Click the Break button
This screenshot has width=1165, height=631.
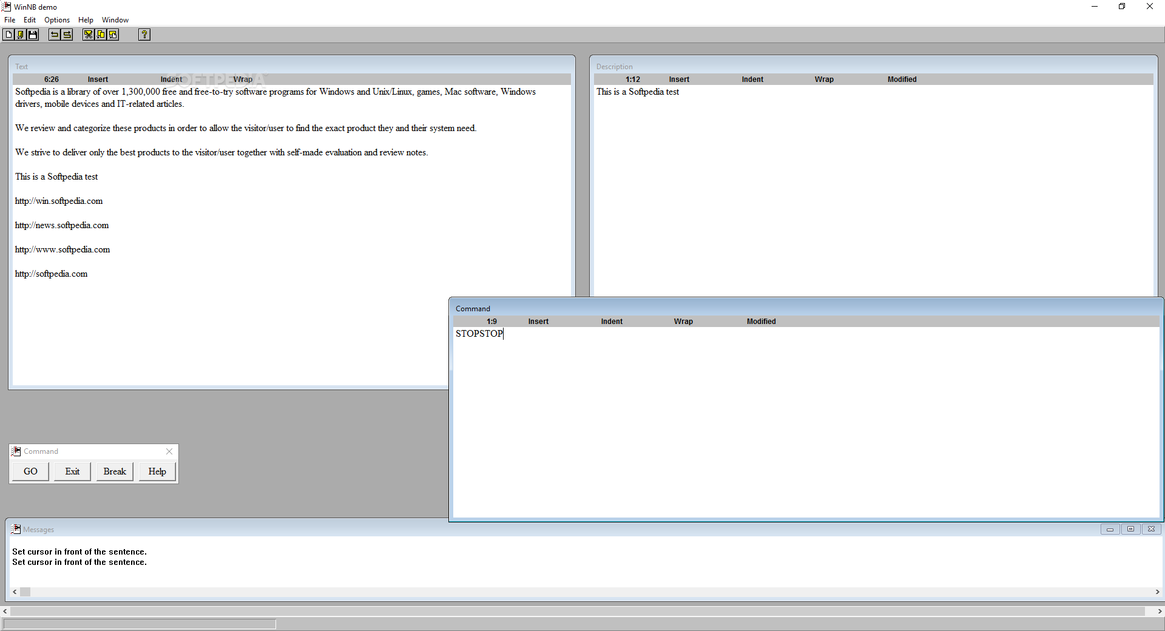click(x=115, y=471)
